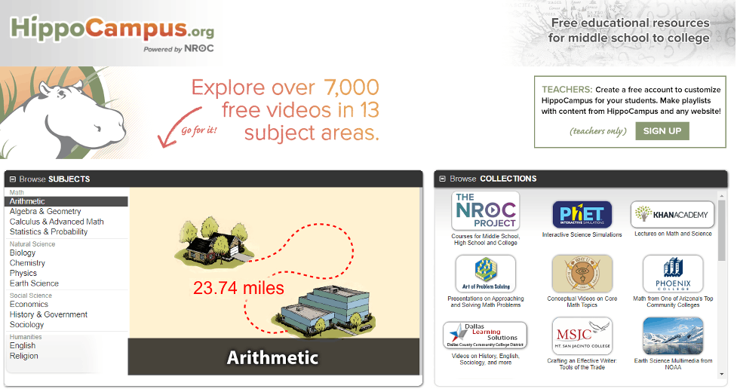Viewport: 737px width, 392px height.
Task: Select History & Government subject
Action: [48, 314]
